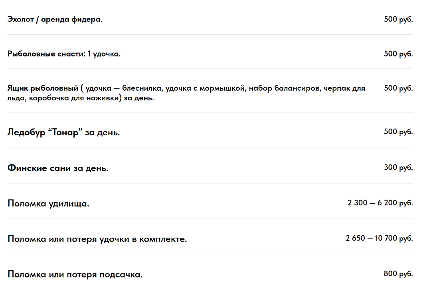Click the 300 руб. price

(x=398, y=167)
